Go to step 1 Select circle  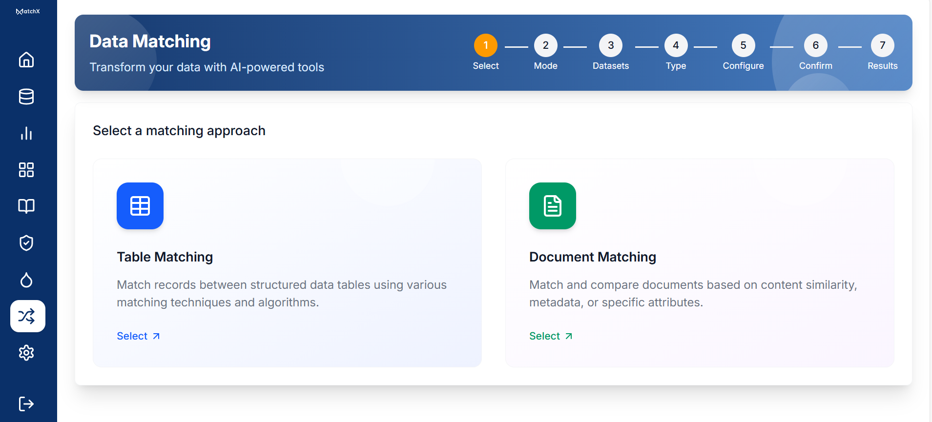tap(486, 45)
